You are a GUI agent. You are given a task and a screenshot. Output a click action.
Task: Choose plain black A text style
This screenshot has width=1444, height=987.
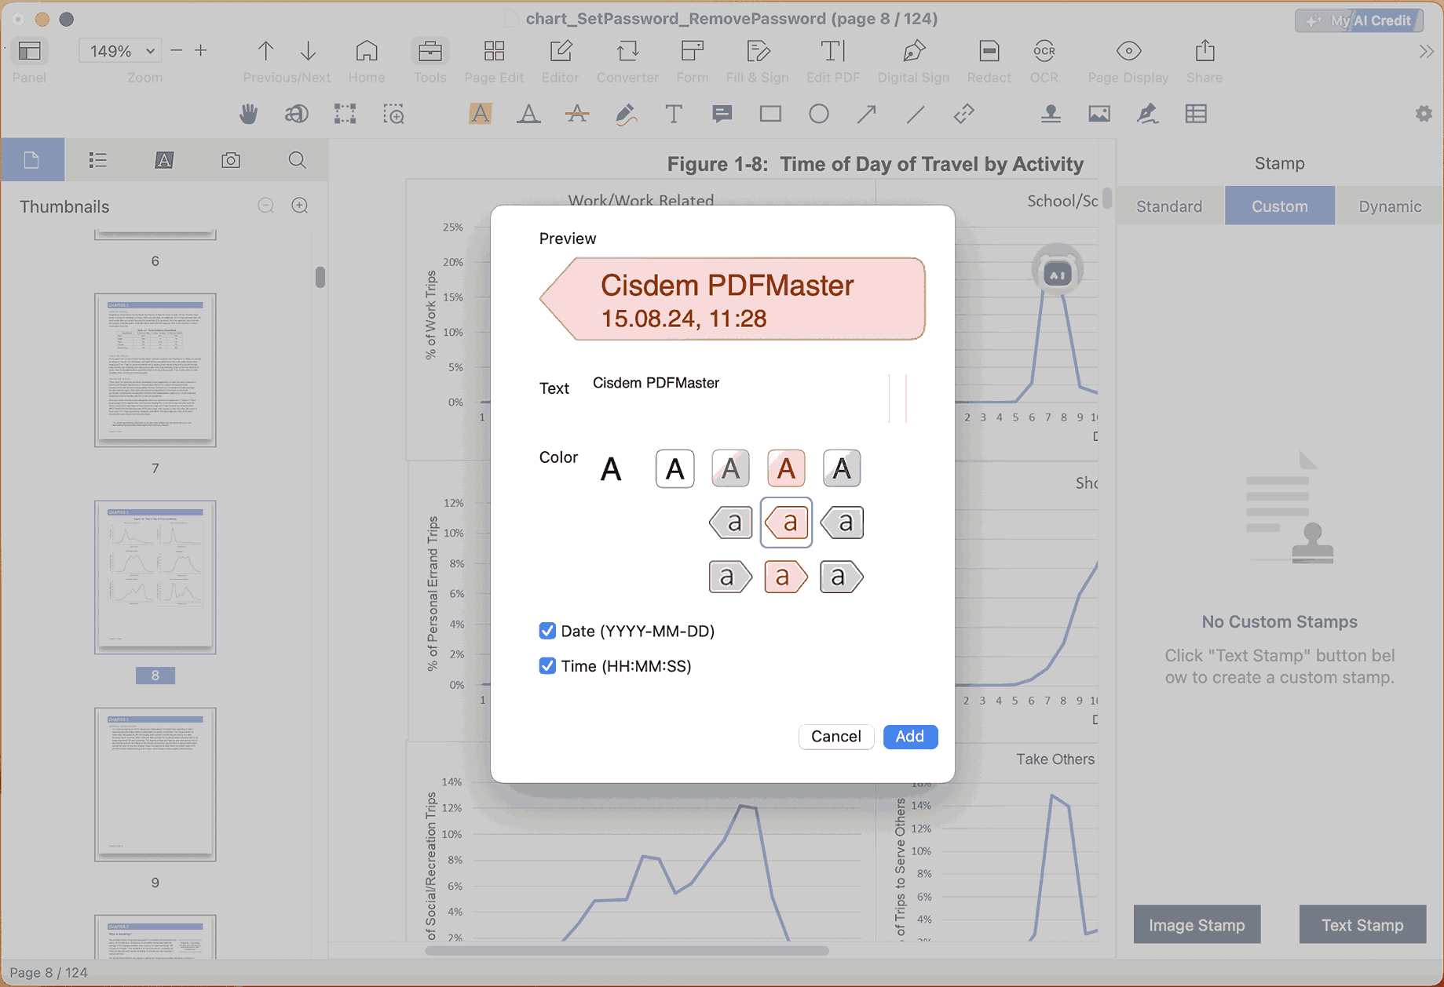click(611, 469)
